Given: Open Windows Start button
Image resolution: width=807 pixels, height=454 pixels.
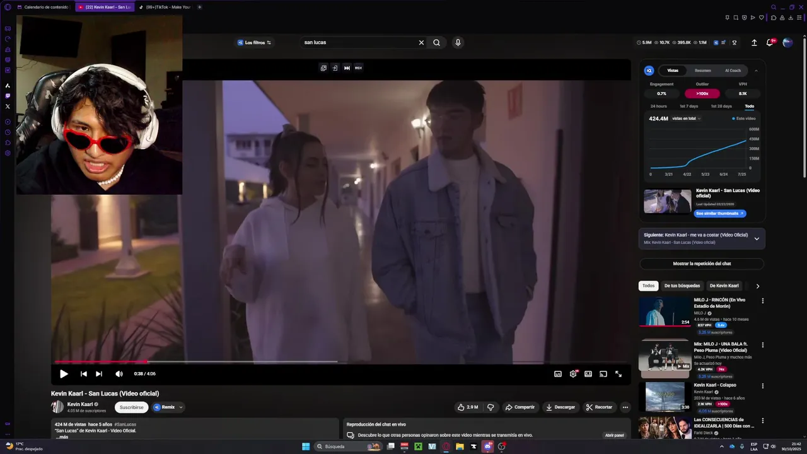Looking at the screenshot, I should 306,446.
